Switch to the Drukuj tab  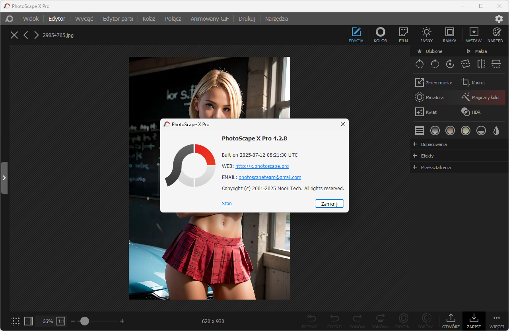point(247,19)
